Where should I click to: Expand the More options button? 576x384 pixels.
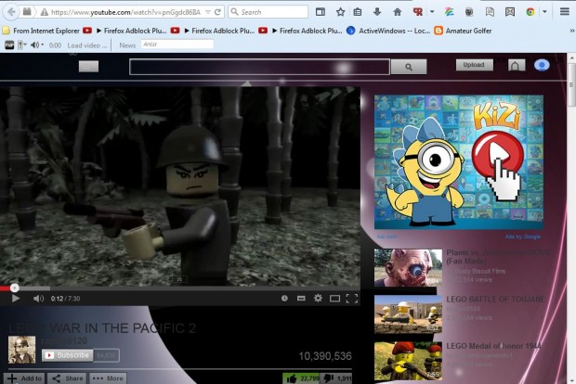107,378
